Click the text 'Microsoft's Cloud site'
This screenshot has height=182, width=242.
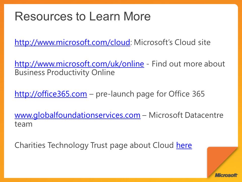pyautogui.click(x=172, y=42)
